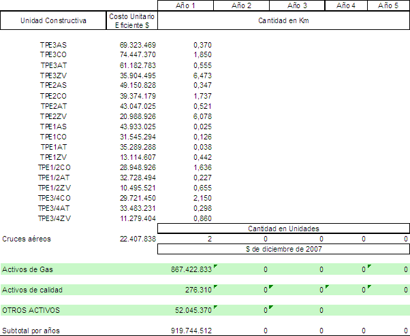Click the $ de diciembre de 2007 cell
Viewport: 410px width, 336px height.
(283, 249)
